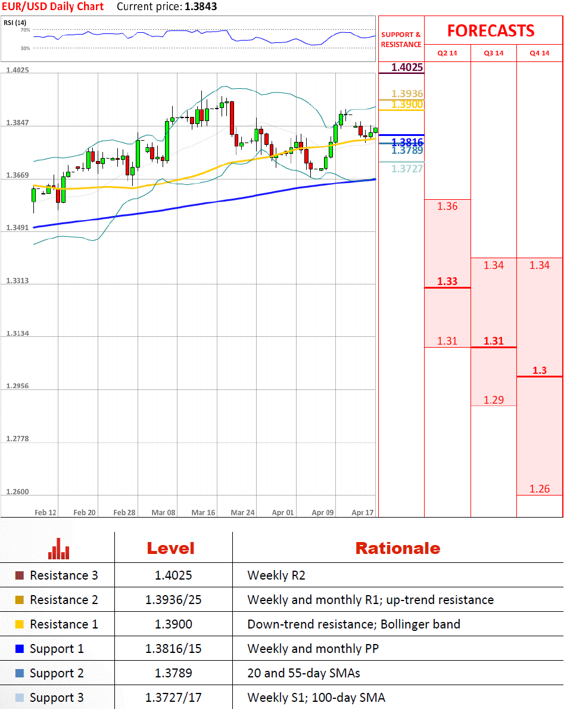
Task: Click the Support 1 blue swatch
Action: [20, 648]
